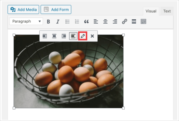
Task: Select the egg basket image
Action: pyautogui.click(x=68, y=71)
